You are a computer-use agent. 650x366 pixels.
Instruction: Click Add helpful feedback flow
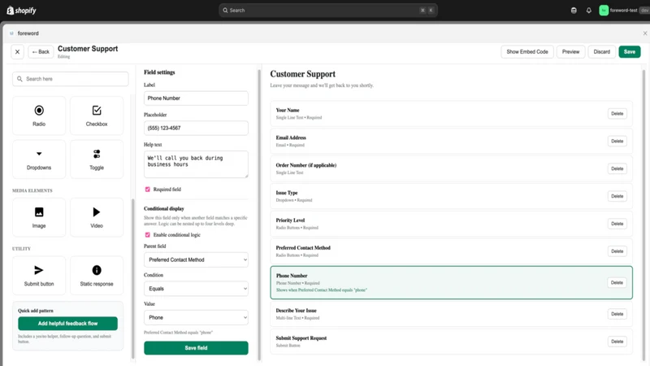67,323
